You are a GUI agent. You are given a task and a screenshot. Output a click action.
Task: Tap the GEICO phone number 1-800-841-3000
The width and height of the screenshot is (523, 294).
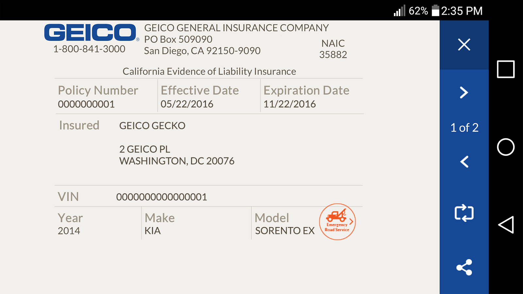point(89,49)
